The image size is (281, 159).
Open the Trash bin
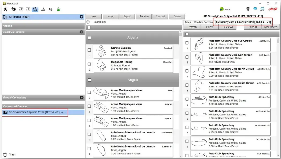(5, 154)
